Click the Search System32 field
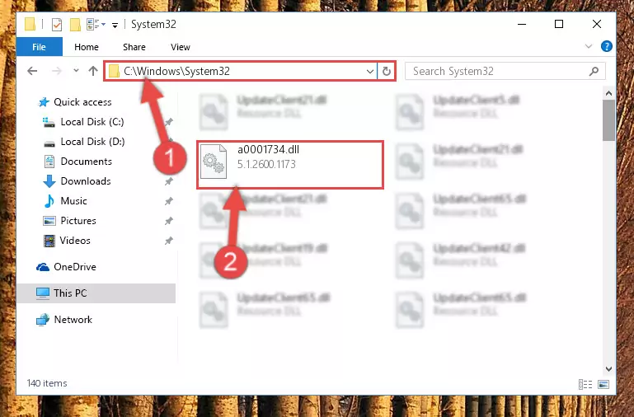Image resolution: width=634 pixels, height=417 pixels. [505, 71]
